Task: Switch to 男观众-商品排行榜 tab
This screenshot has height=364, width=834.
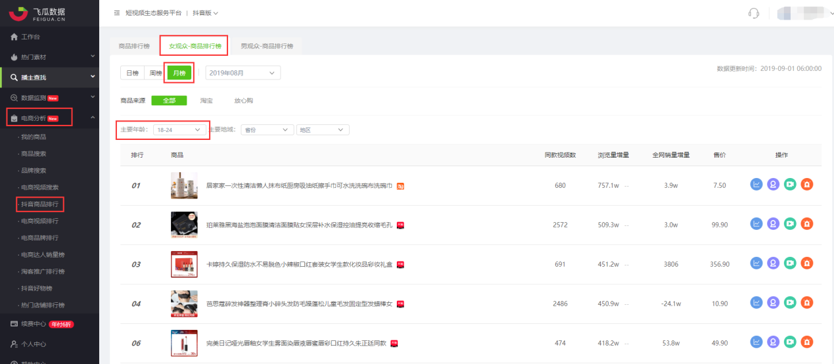Action: click(267, 46)
